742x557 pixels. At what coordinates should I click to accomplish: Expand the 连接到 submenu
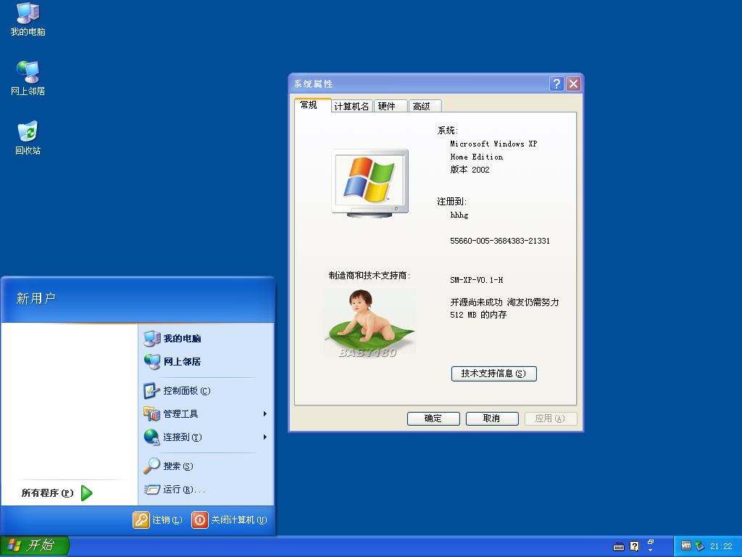tap(206, 437)
